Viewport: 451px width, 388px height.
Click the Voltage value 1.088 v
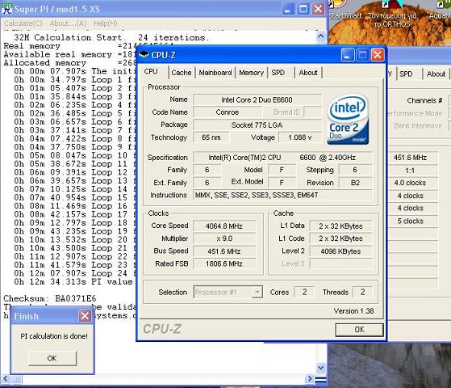[x=300, y=137]
